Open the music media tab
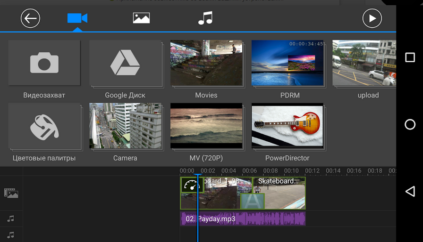The height and width of the screenshot is (242, 423). (205, 18)
